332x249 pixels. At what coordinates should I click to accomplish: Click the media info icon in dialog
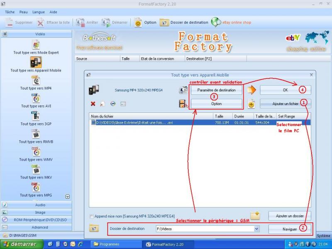pyautogui.click(x=123, y=104)
